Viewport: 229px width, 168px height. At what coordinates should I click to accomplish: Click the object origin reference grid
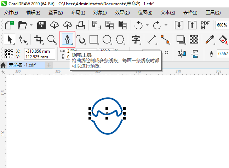point(9,54)
